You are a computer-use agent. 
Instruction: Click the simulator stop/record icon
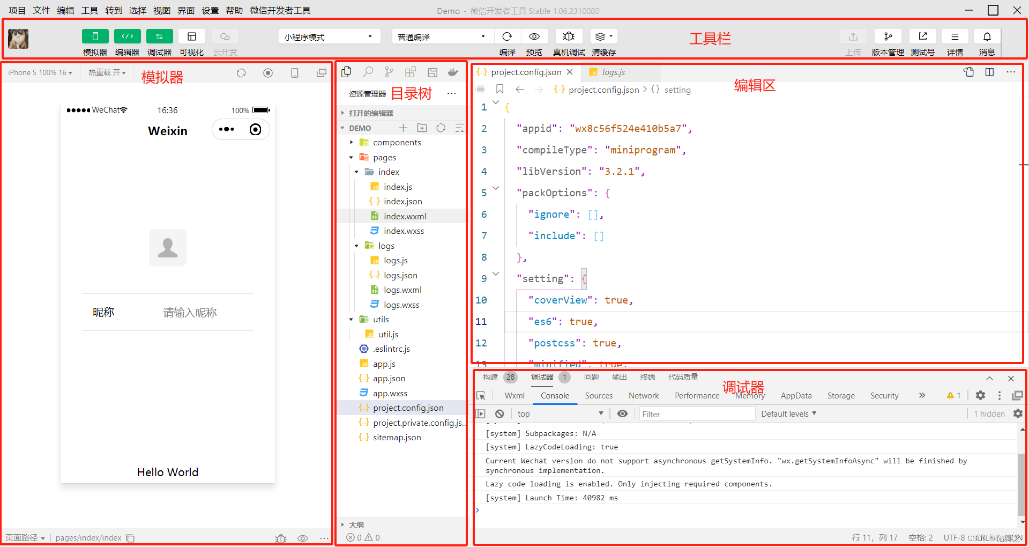click(268, 73)
